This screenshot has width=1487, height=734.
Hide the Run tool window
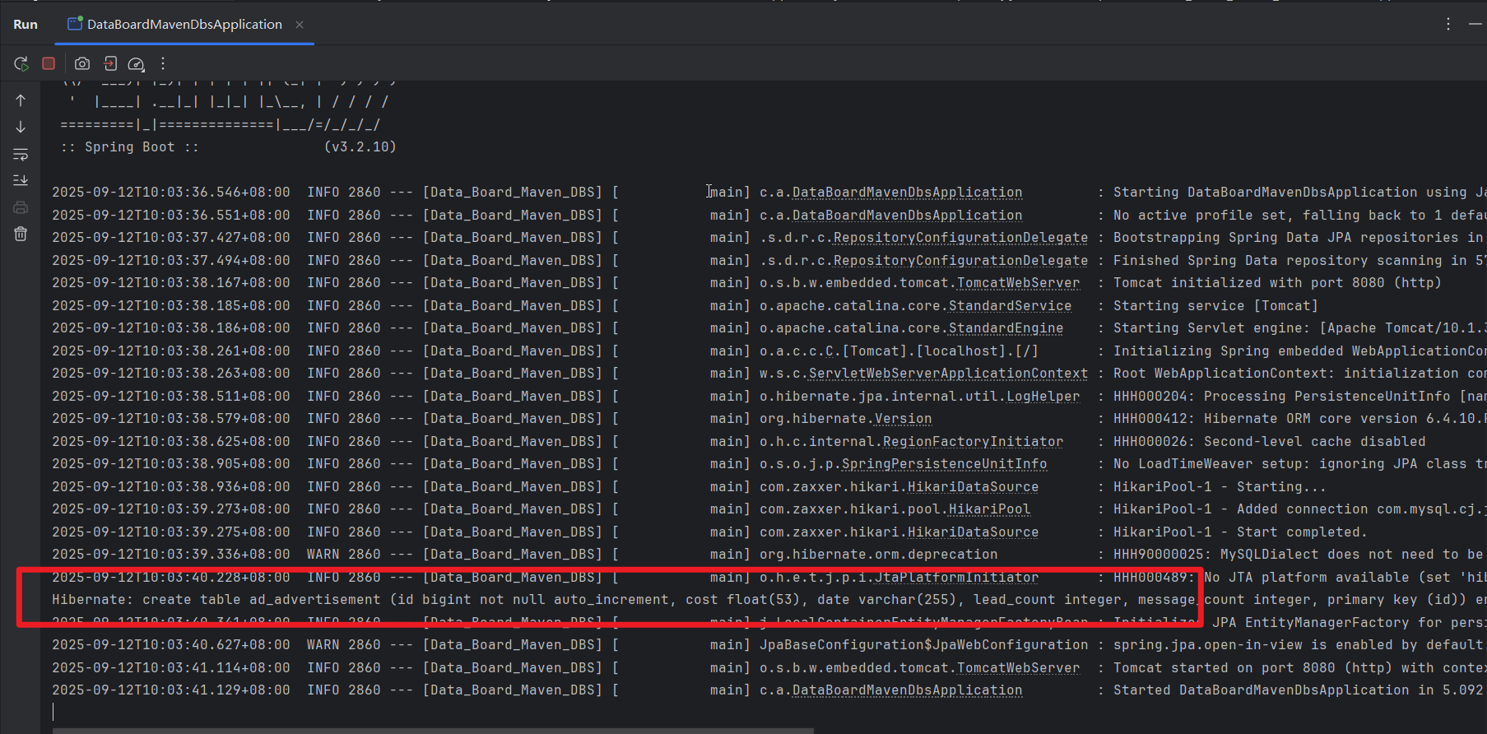tap(1475, 24)
